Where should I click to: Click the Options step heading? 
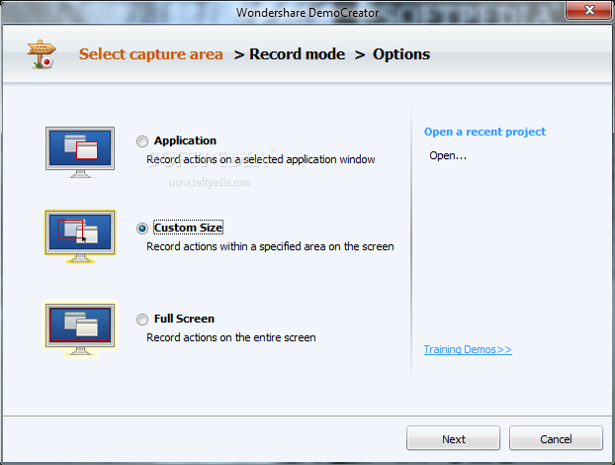point(401,54)
